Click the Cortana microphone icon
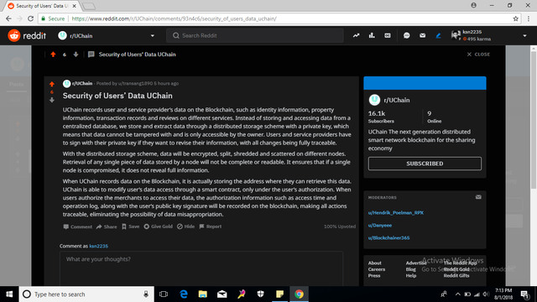 (x=146, y=294)
